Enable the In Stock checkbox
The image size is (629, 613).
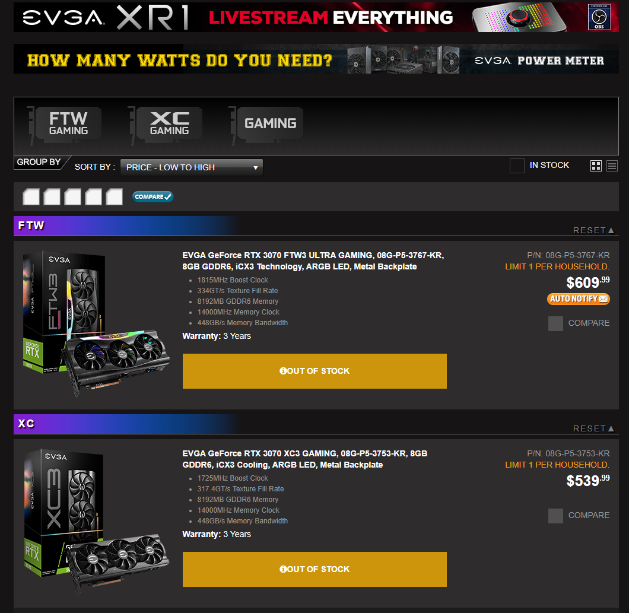coord(517,166)
